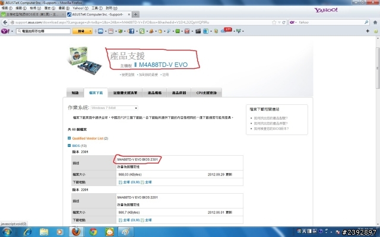Click the Yahoo toolbar search text field

[x=43, y=31]
